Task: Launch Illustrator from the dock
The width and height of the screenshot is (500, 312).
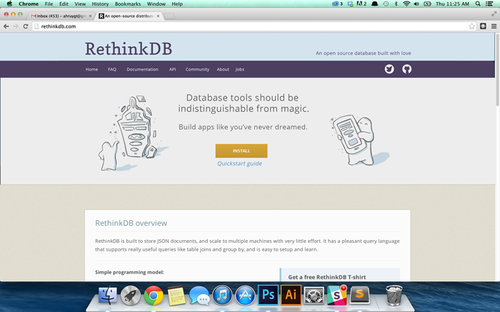Action: (x=291, y=295)
